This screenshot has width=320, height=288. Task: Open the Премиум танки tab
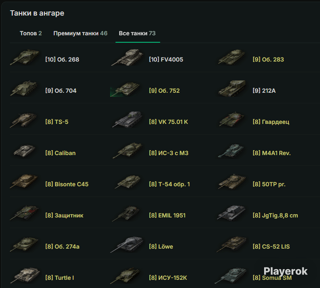tap(80, 33)
